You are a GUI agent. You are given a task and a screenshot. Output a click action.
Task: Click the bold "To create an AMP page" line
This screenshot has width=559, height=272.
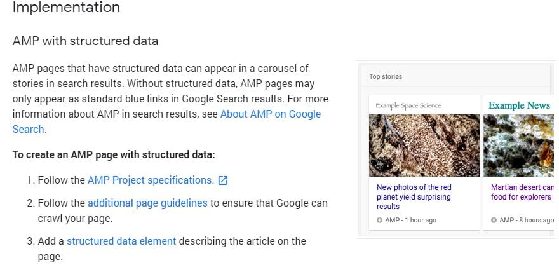coord(114,155)
